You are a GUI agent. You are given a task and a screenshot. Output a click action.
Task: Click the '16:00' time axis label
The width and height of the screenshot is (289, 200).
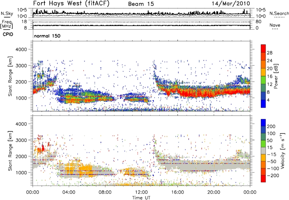[x=177, y=192]
